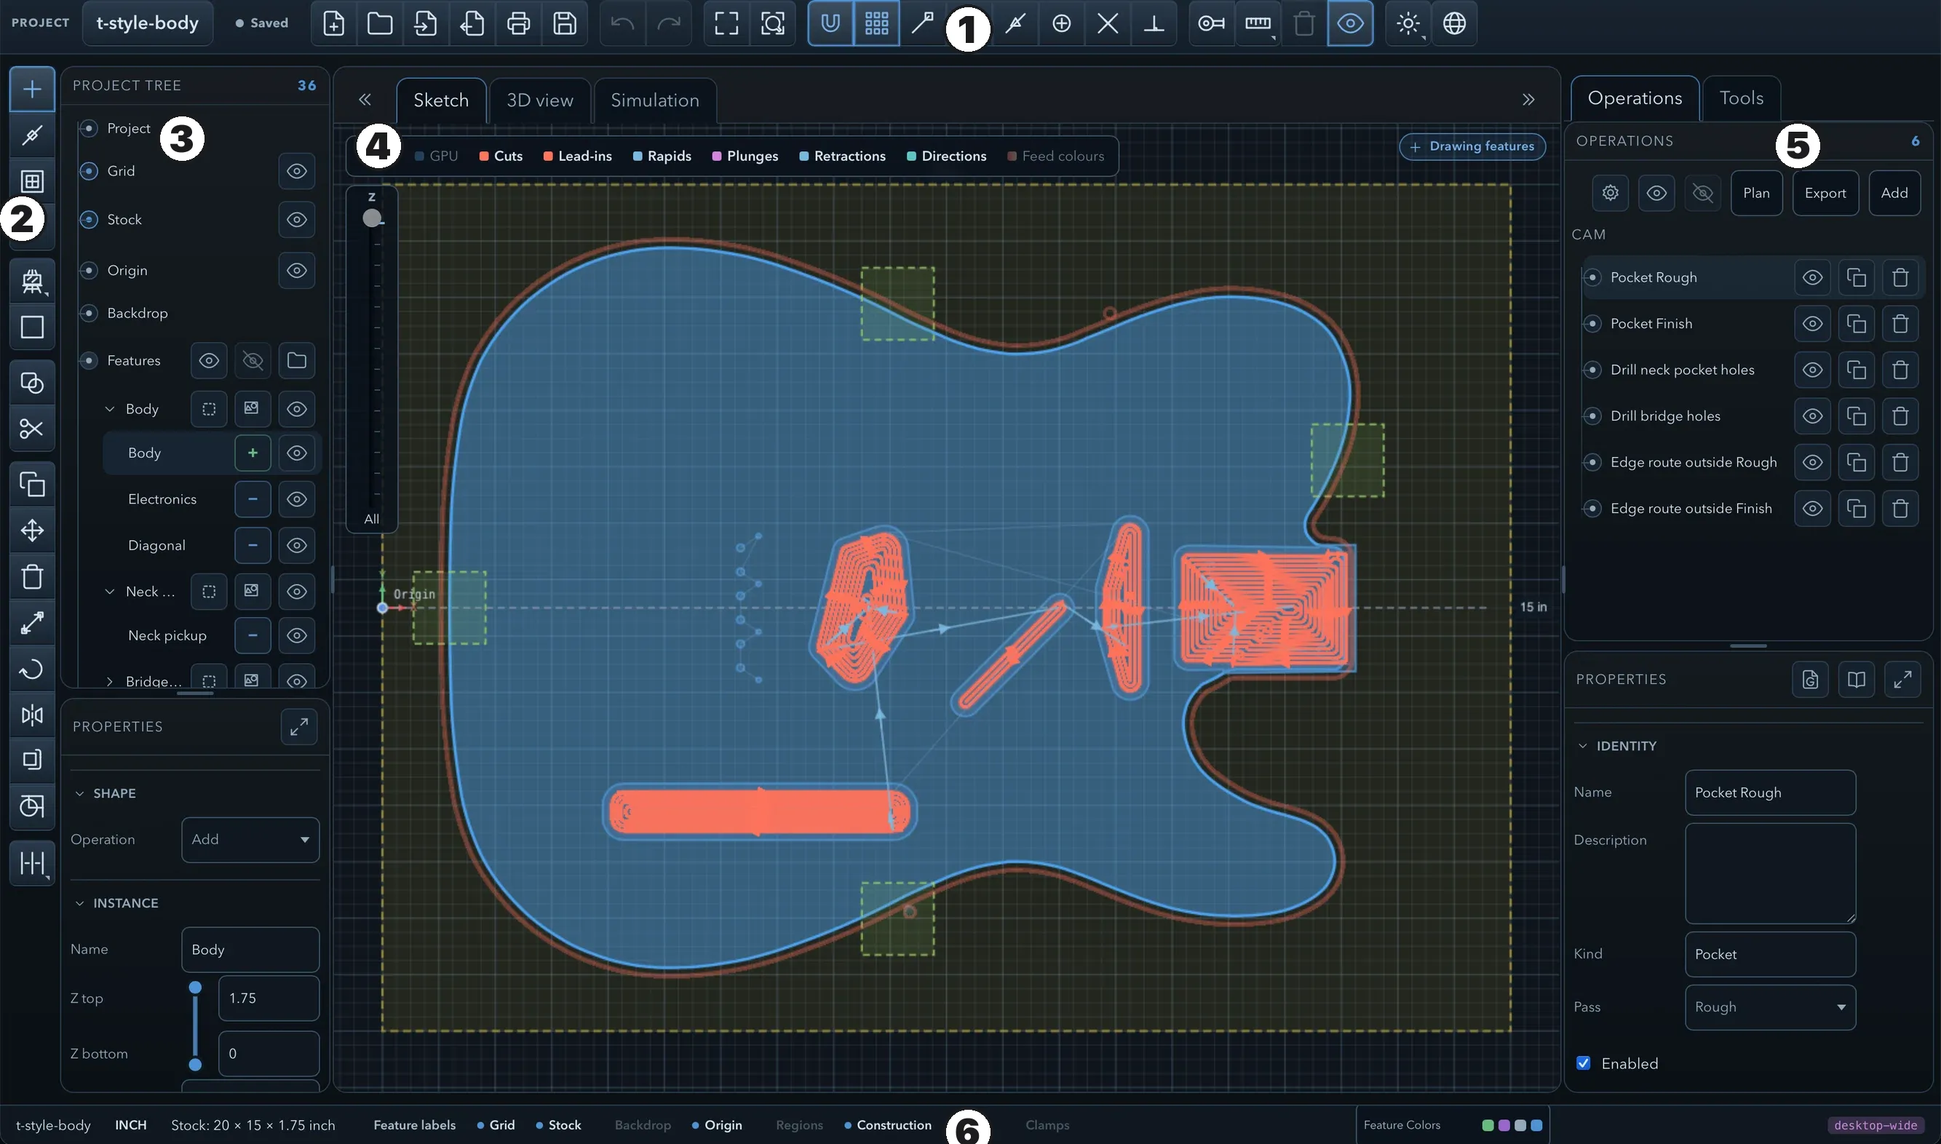Viewport: 1941px width, 1144px height.
Task: Uncheck the Enabled checkbox
Action: point(1584,1063)
